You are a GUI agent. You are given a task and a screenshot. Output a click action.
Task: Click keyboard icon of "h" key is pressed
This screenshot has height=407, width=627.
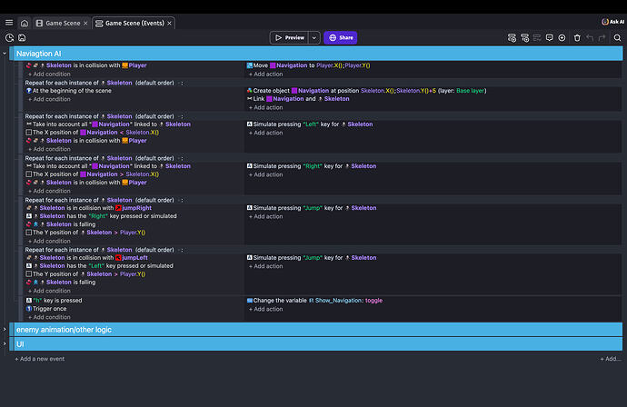pyautogui.click(x=29, y=300)
